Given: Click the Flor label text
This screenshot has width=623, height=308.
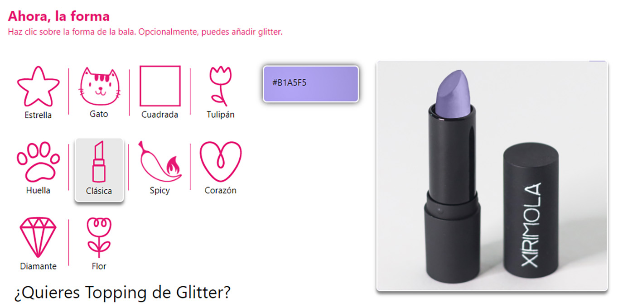Looking at the screenshot, I should click(99, 266).
